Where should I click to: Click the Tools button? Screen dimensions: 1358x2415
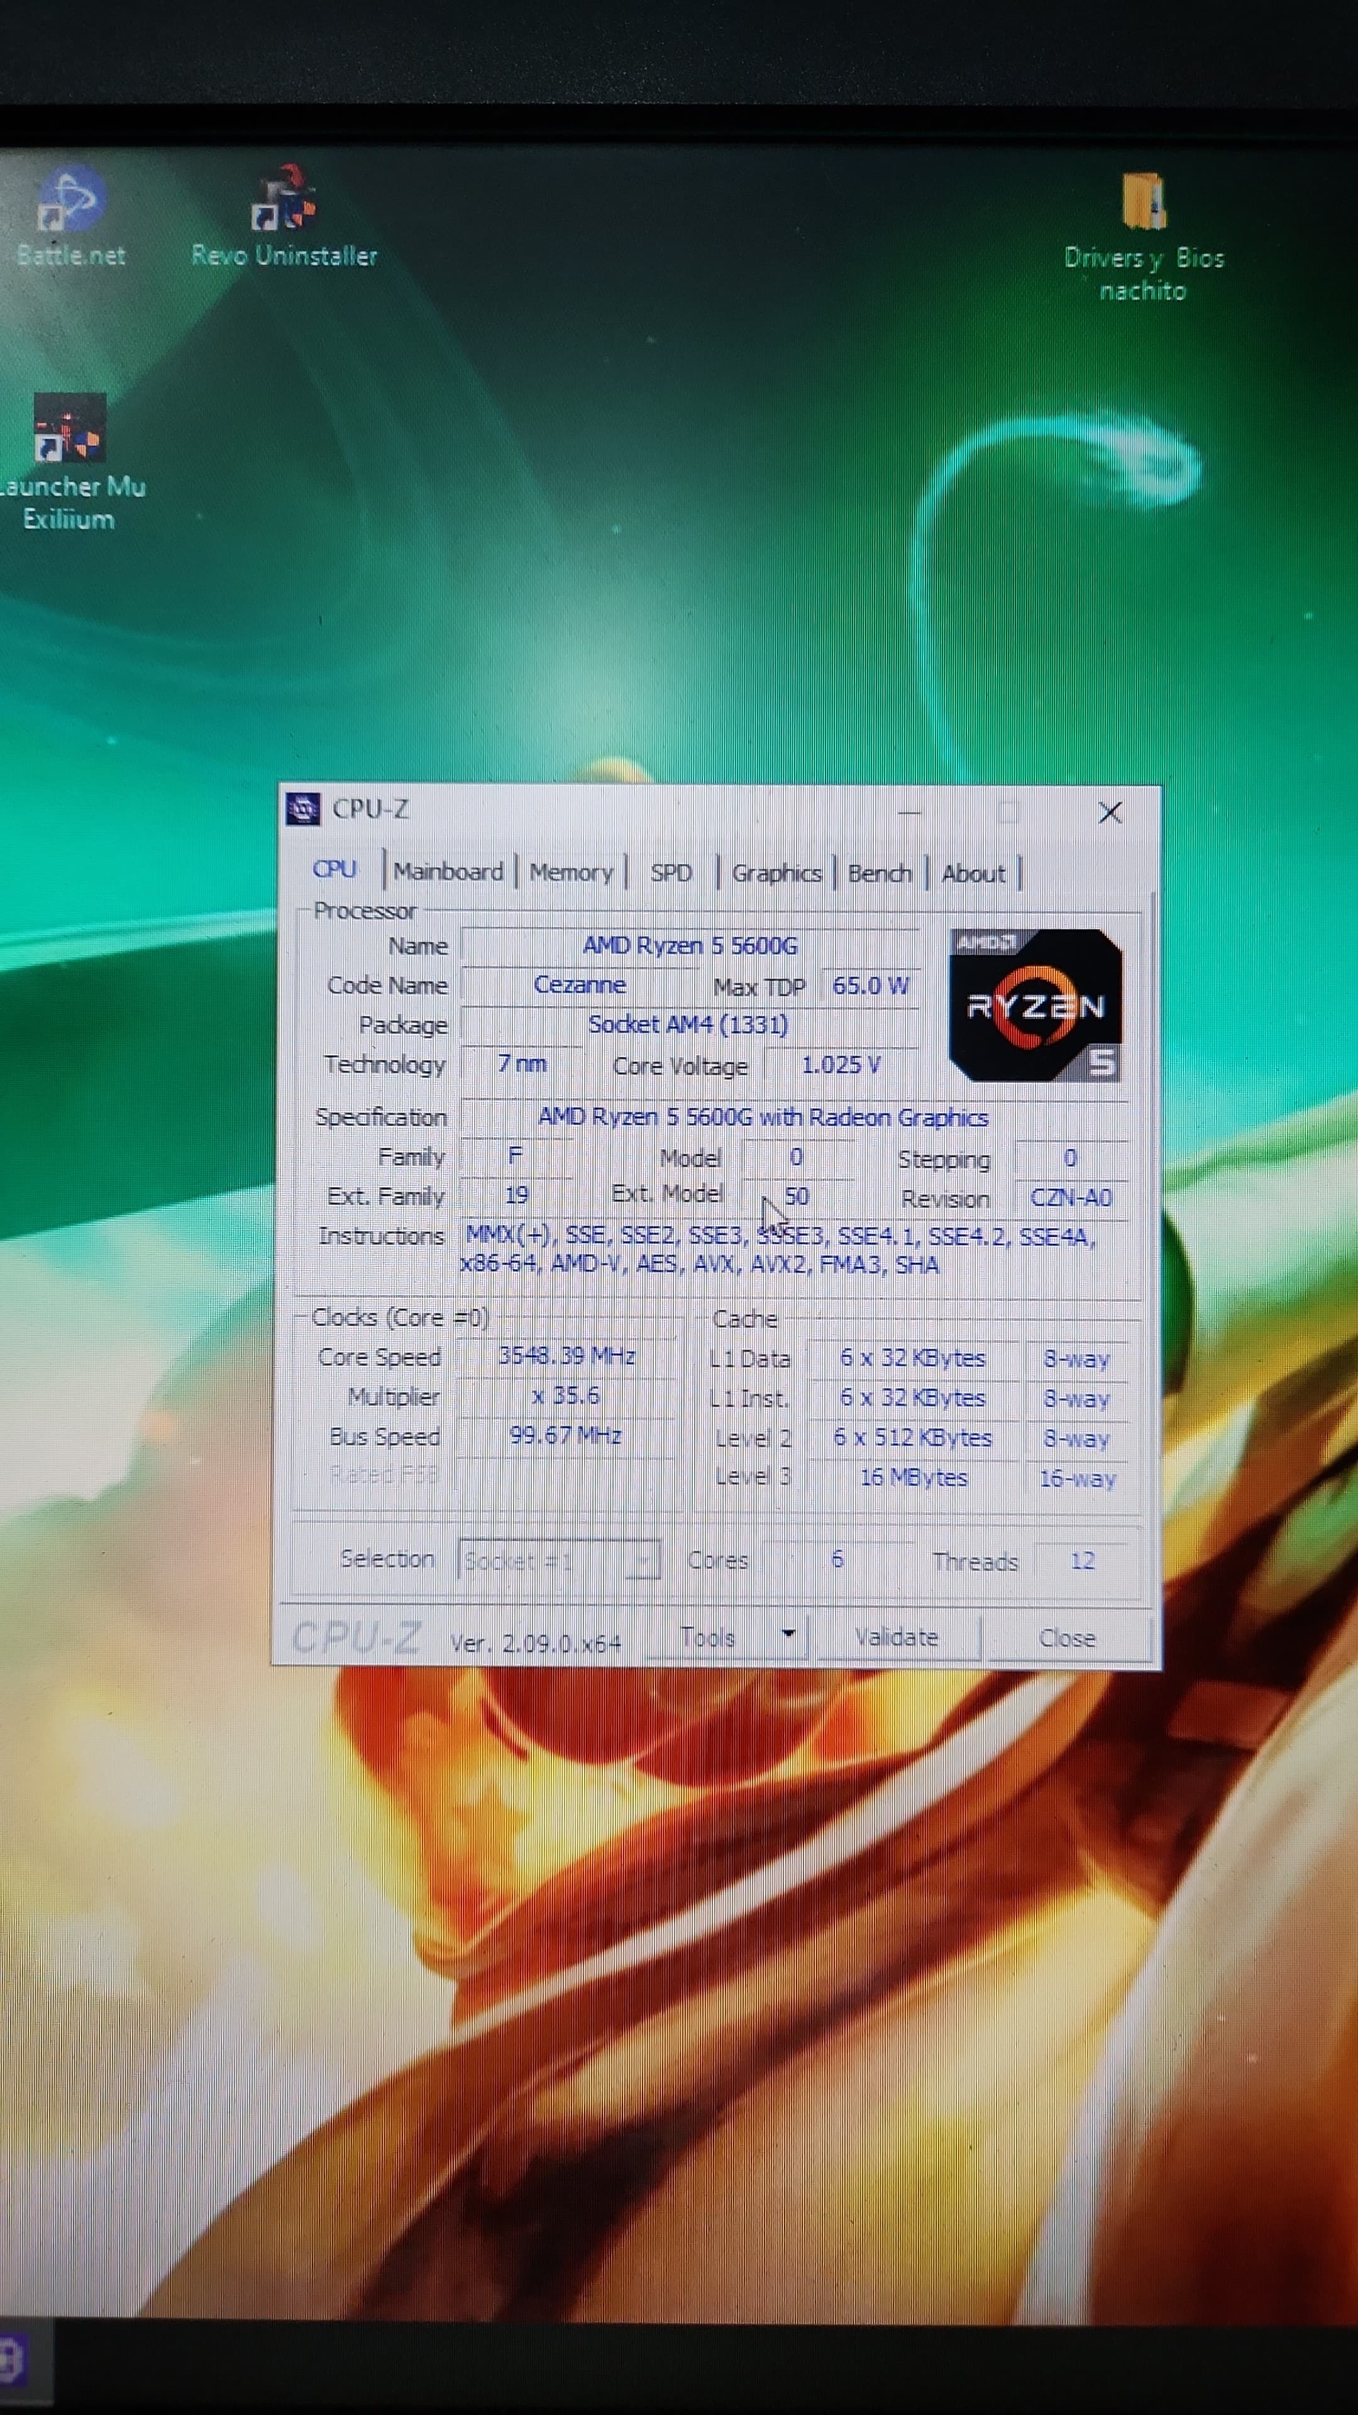pyautogui.click(x=709, y=1637)
